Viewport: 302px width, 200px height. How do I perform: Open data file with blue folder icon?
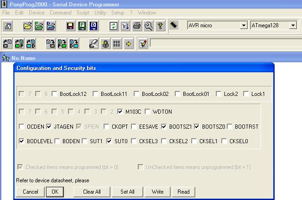pyautogui.click(x=51, y=26)
